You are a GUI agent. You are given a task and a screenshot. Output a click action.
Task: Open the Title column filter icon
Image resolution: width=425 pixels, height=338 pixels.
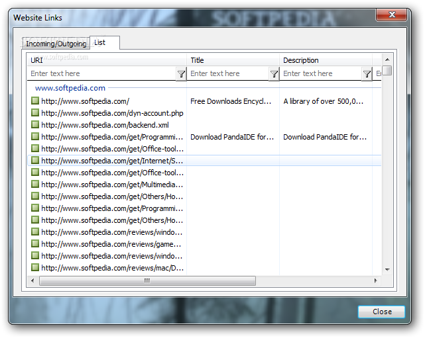(x=274, y=74)
